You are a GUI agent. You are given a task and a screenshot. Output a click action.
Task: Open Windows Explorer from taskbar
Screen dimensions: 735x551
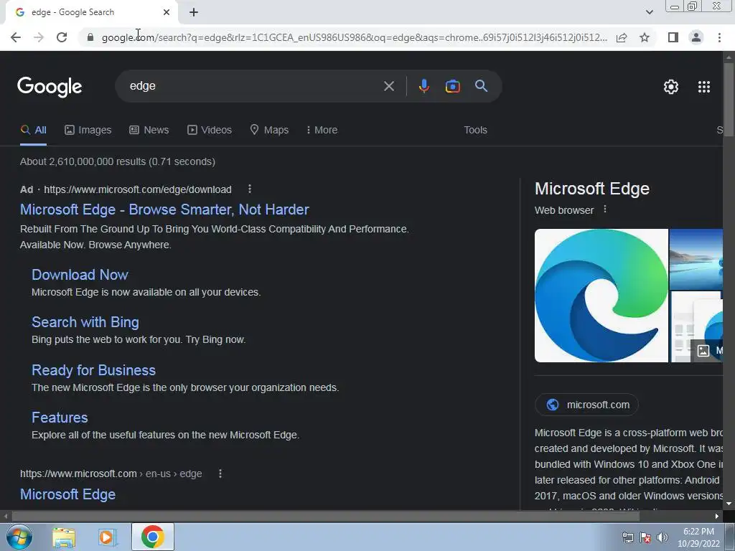[64, 537]
